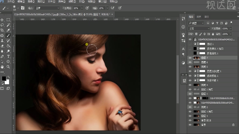Select the Brush tool in toolbox
The width and height of the screenshot is (239, 134).
8,35
